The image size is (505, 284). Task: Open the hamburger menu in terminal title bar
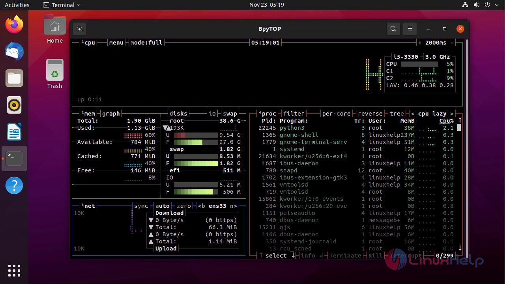pyautogui.click(x=410, y=29)
